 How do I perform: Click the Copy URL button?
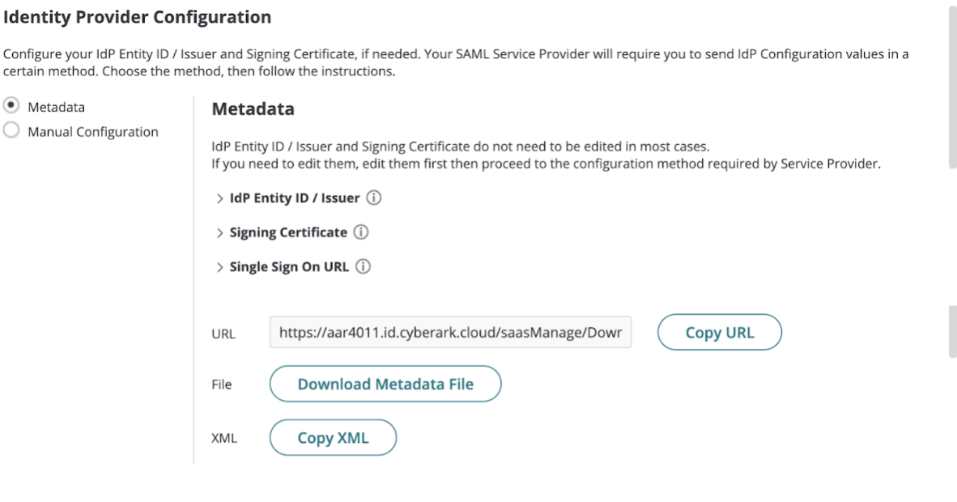[719, 332]
